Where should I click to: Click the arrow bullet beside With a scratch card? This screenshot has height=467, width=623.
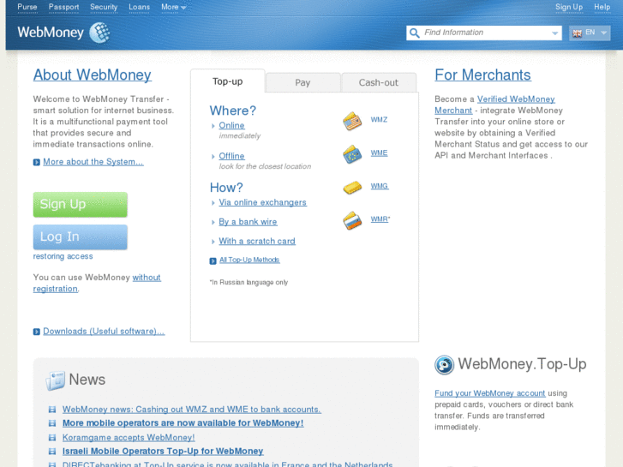click(x=213, y=242)
